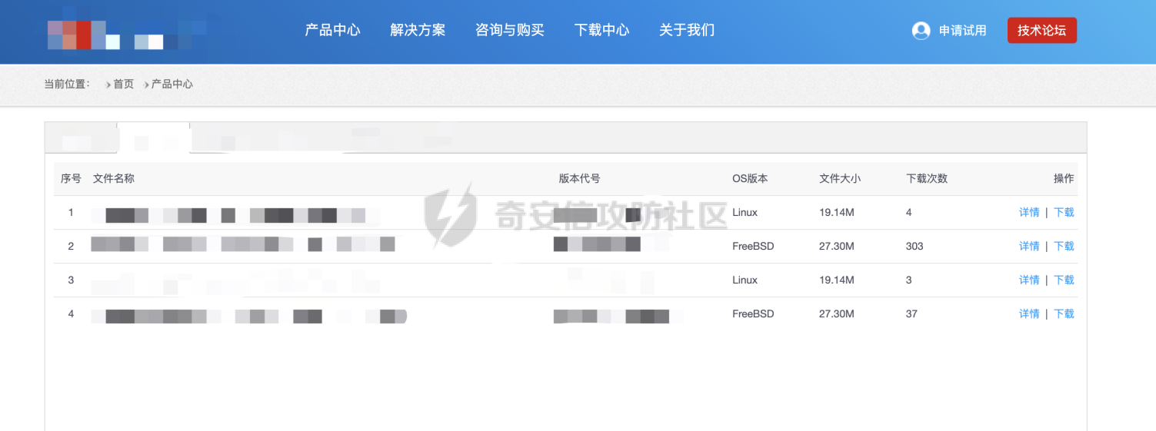This screenshot has height=431, width=1156.
Task: Click 产品中心 in the breadcrumb
Action: pos(172,84)
